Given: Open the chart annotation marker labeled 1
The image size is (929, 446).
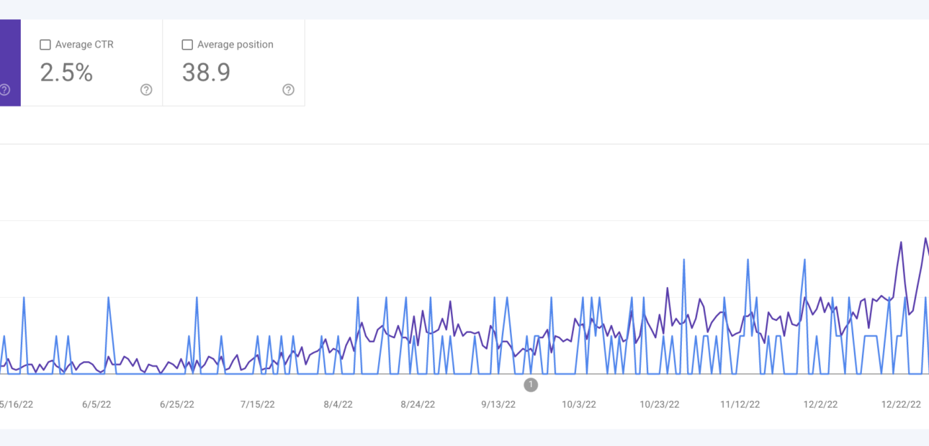Looking at the screenshot, I should tap(531, 385).
